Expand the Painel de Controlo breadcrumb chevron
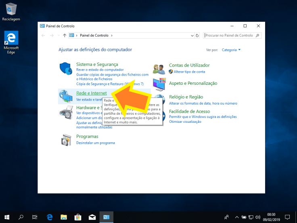The width and height of the screenshot is (297, 223). click(x=112, y=36)
